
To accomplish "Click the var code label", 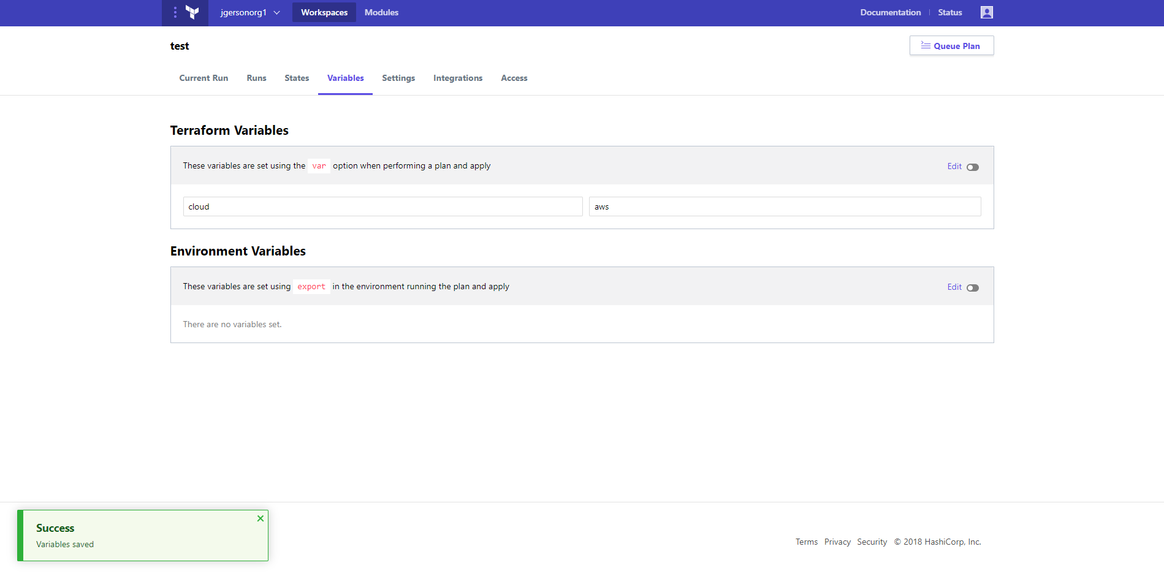I will (319, 166).
